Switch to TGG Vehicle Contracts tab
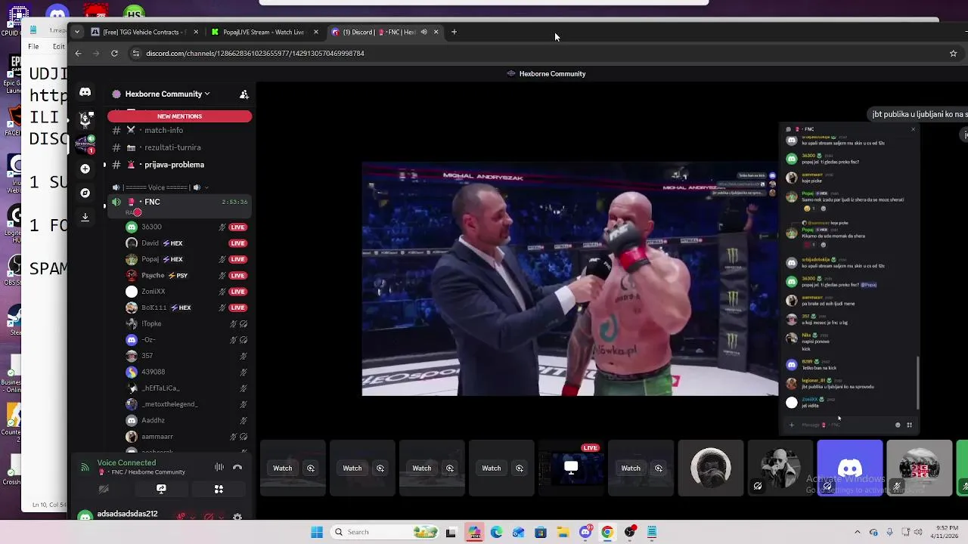Screen dimensions: 968x544 click(144, 32)
